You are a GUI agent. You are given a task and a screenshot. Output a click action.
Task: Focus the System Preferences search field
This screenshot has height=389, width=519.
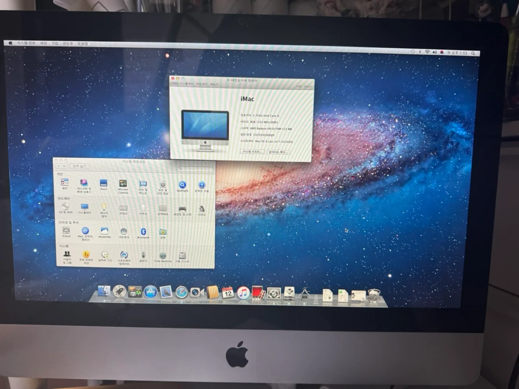tap(196, 168)
